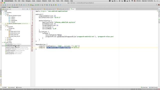The image size is (160, 90).
Task: Click the Help question mark toolbar icon
Action: click(x=60, y=5)
